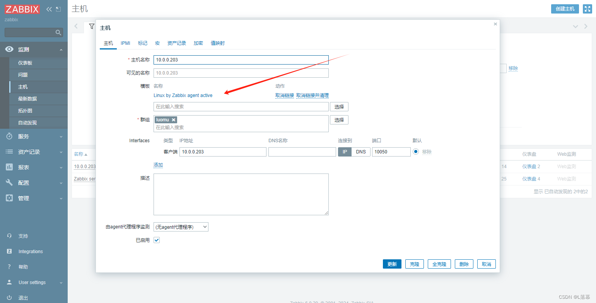Click the stopwatch icon beside 服务

point(9,136)
